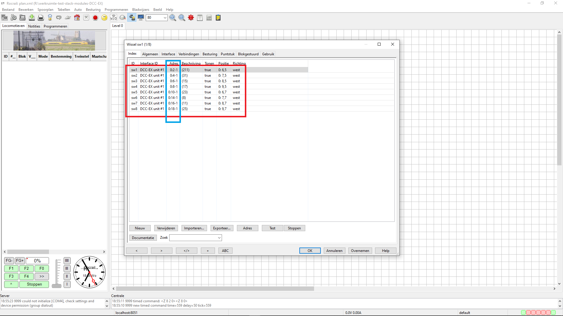The width and height of the screenshot is (563, 316).
Task: Click the light bulb power icon
Action: tap(50, 18)
